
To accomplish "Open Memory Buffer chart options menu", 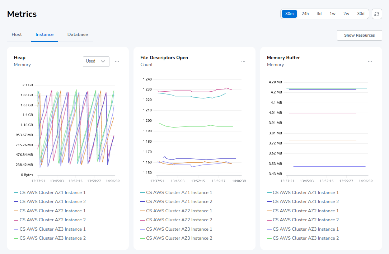I will (x=370, y=61).
